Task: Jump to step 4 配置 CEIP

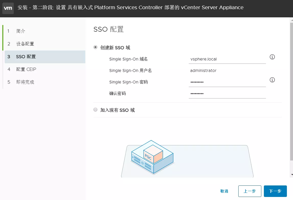Action: tap(26, 69)
